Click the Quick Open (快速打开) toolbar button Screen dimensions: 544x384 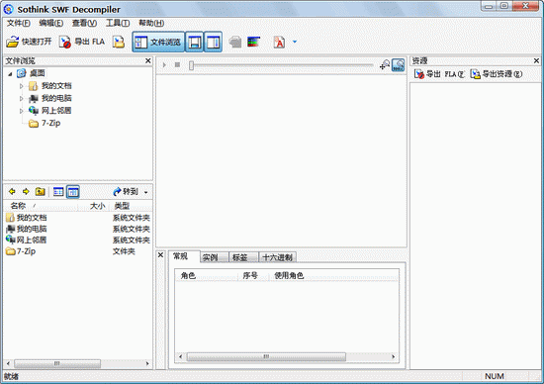pos(29,42)
